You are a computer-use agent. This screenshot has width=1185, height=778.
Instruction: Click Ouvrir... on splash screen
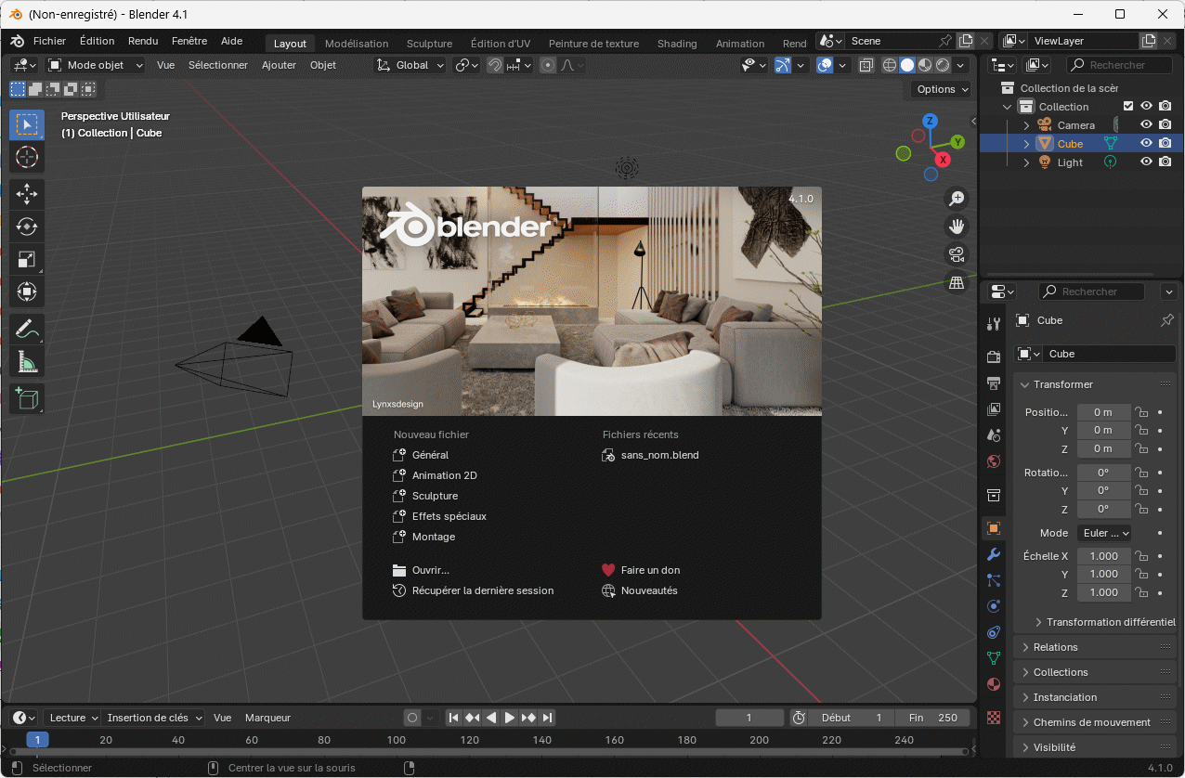click(430, 570)
